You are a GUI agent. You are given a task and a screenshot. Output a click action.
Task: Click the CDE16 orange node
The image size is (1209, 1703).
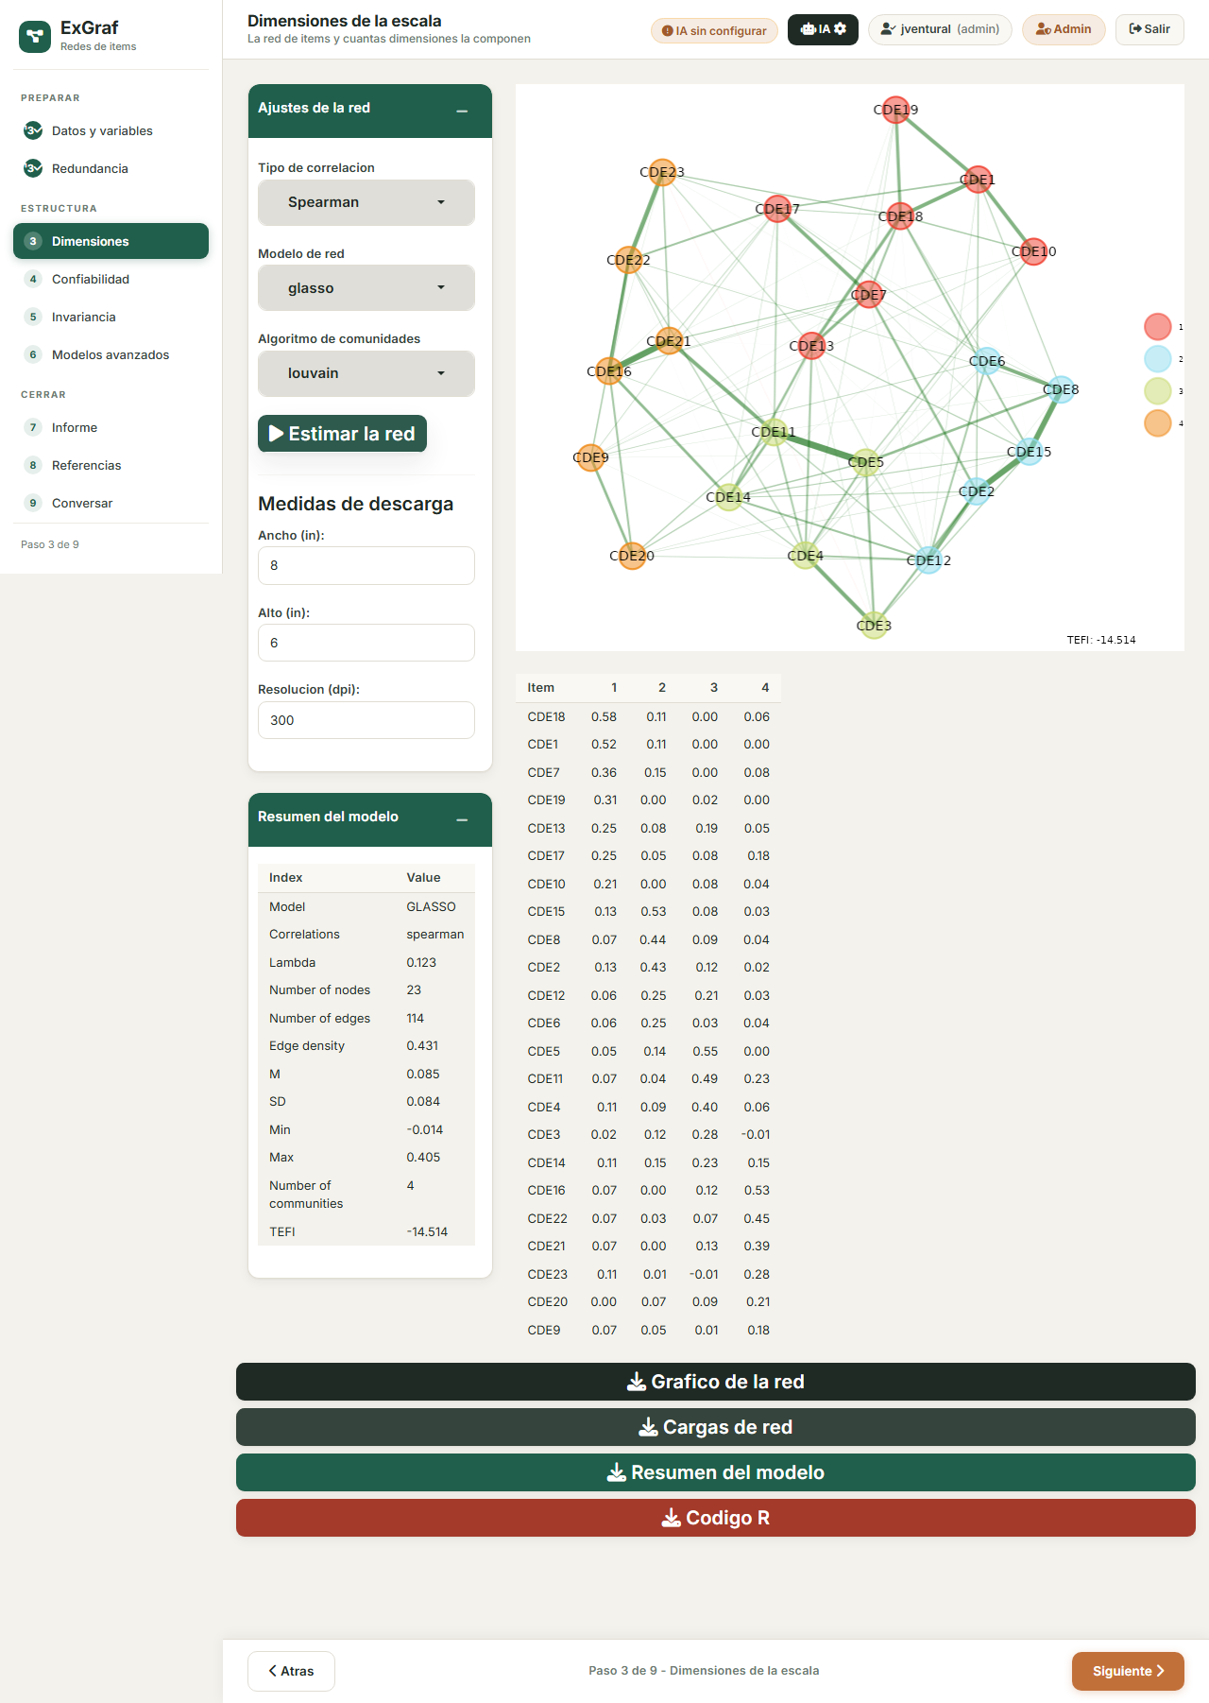coord(609,371)
